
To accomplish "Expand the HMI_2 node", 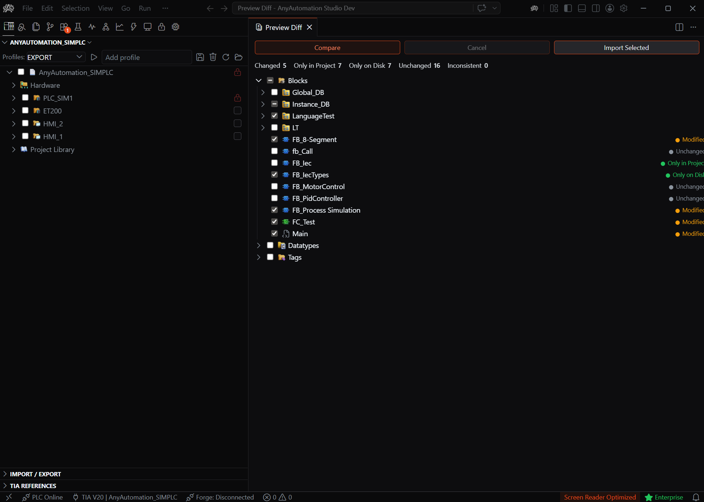I will pos(14,124).
